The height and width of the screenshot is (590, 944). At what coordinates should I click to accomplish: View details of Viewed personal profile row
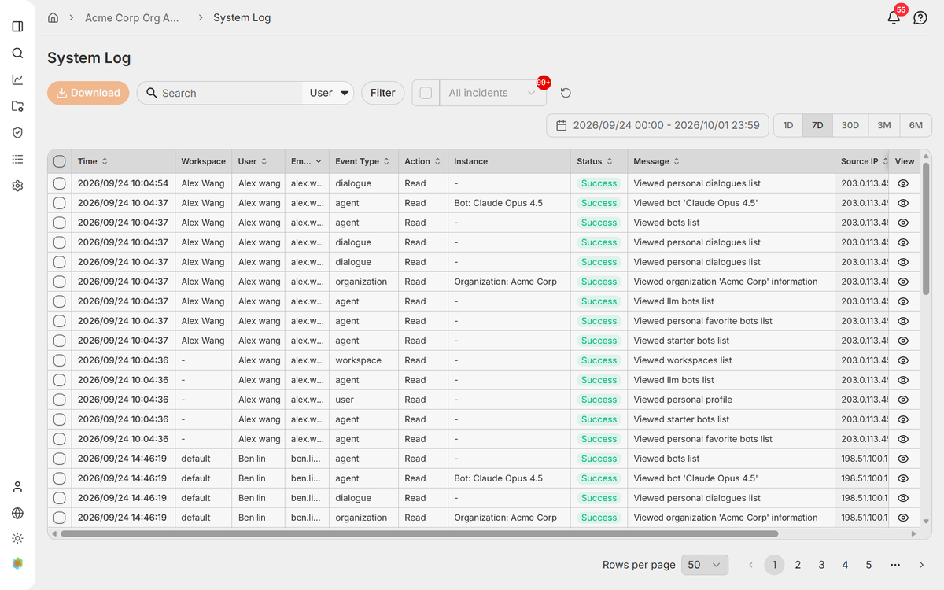click(903, 400)
